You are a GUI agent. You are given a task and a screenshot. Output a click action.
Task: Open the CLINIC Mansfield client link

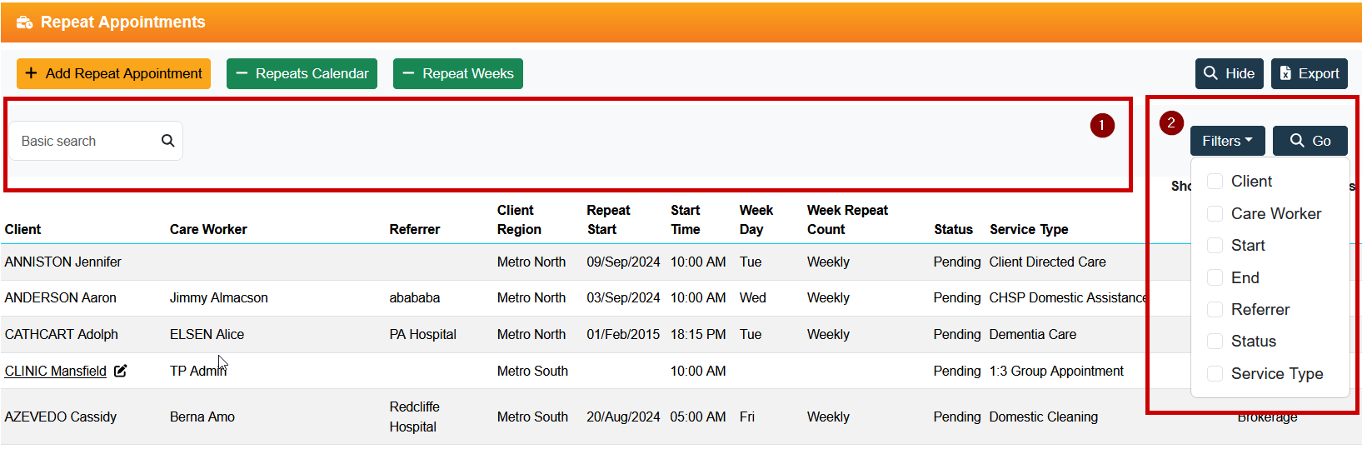tap(56, 371)
